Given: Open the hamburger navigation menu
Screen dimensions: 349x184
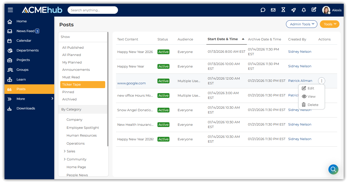Looking at the screenshot, I should pos(10,10).
